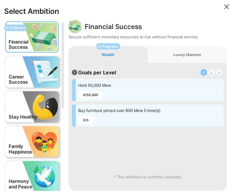Click the ambition list scrollbar
This screenshot has width=230, height=195.
[63, 66]
